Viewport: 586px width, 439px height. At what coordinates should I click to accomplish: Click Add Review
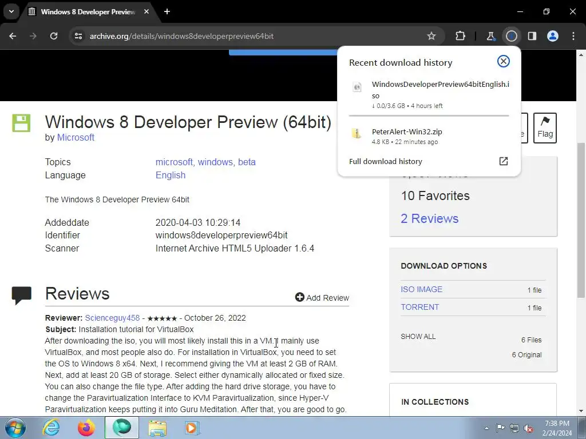click(322, 297)
